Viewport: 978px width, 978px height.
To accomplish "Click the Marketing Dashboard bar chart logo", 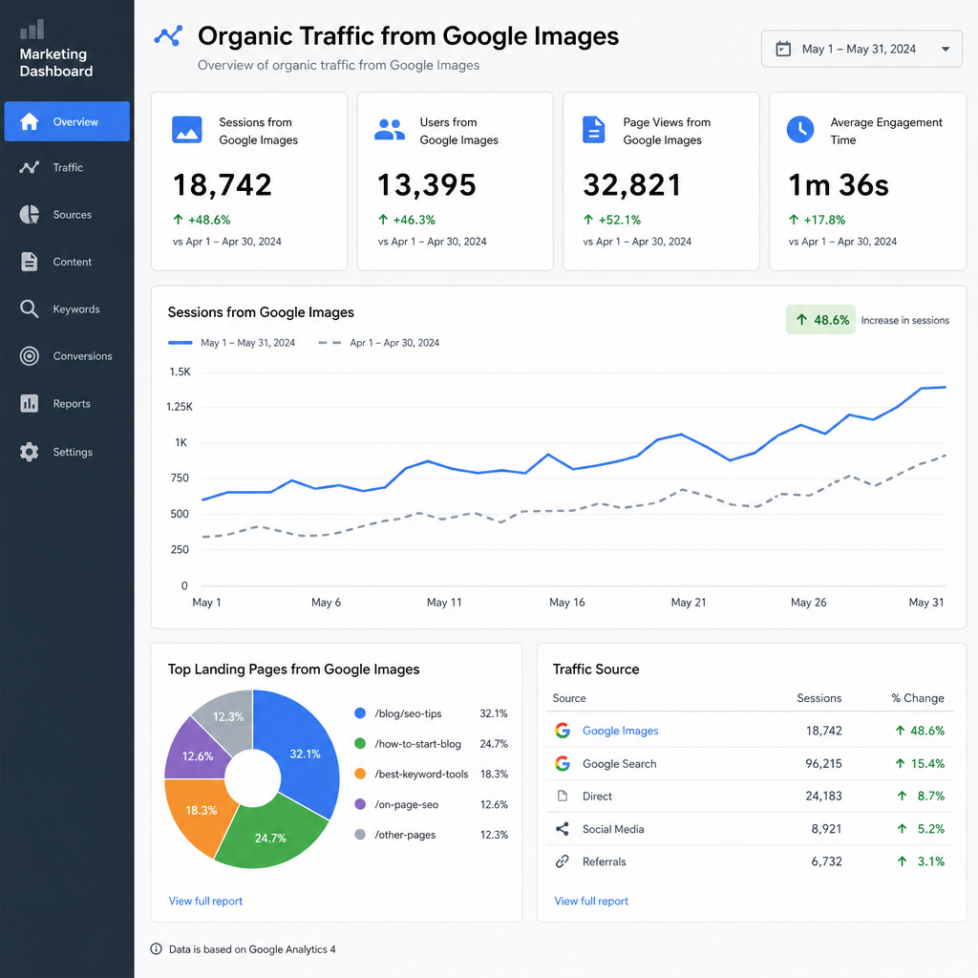I will pyautogui.click(x=32, y=29).
